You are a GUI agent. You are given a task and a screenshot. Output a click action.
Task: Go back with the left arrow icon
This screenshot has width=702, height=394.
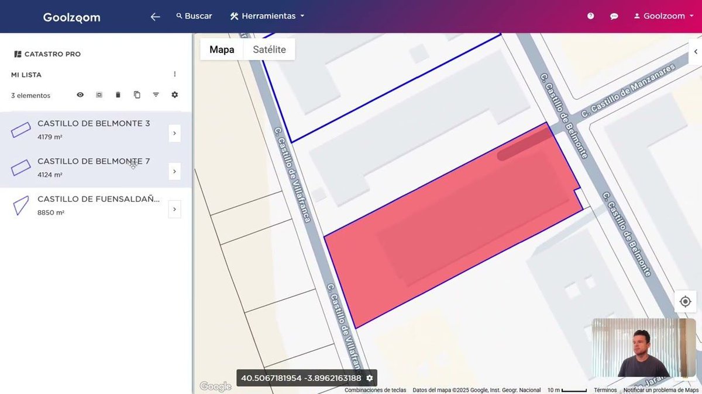pyautogui.click(x=155, y=16)
